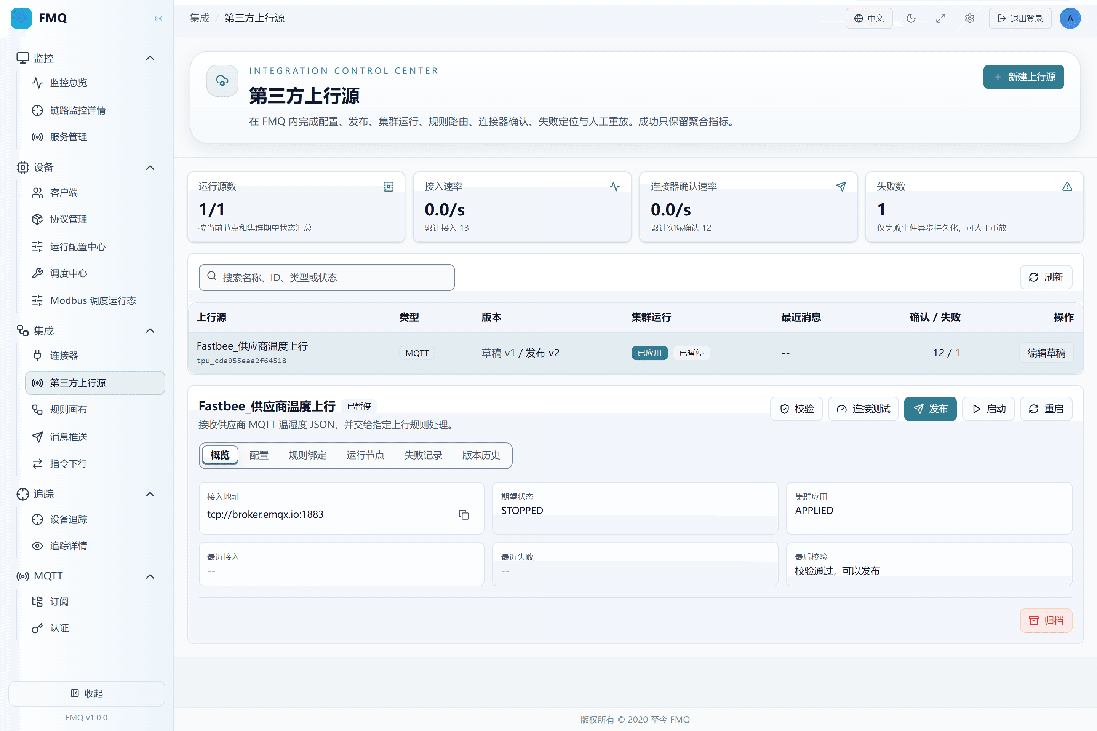
Task: Switch to the 概览 tab
Action: [x=220, y=455]
